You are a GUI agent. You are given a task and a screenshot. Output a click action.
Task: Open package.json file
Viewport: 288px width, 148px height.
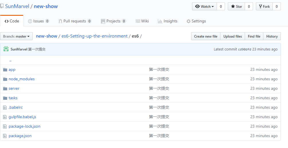[20, 136]
